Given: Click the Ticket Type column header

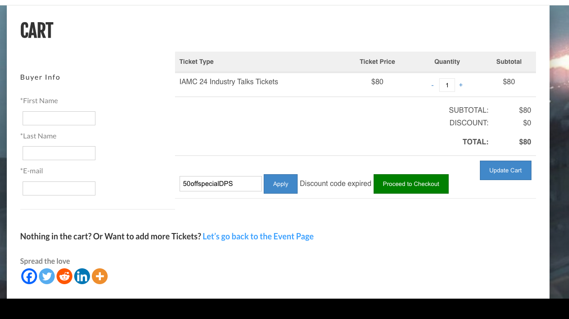Looking at the screenshot, I should [196, 62].
